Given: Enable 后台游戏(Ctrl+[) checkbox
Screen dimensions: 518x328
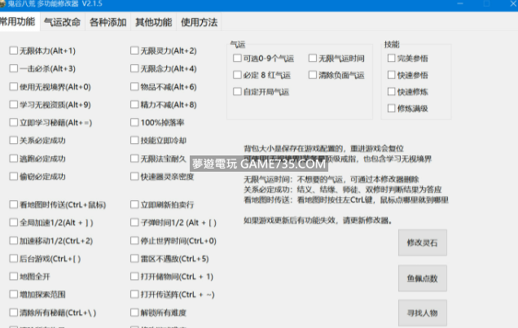Looking at the screenshot, I should (x=14, y=258).
